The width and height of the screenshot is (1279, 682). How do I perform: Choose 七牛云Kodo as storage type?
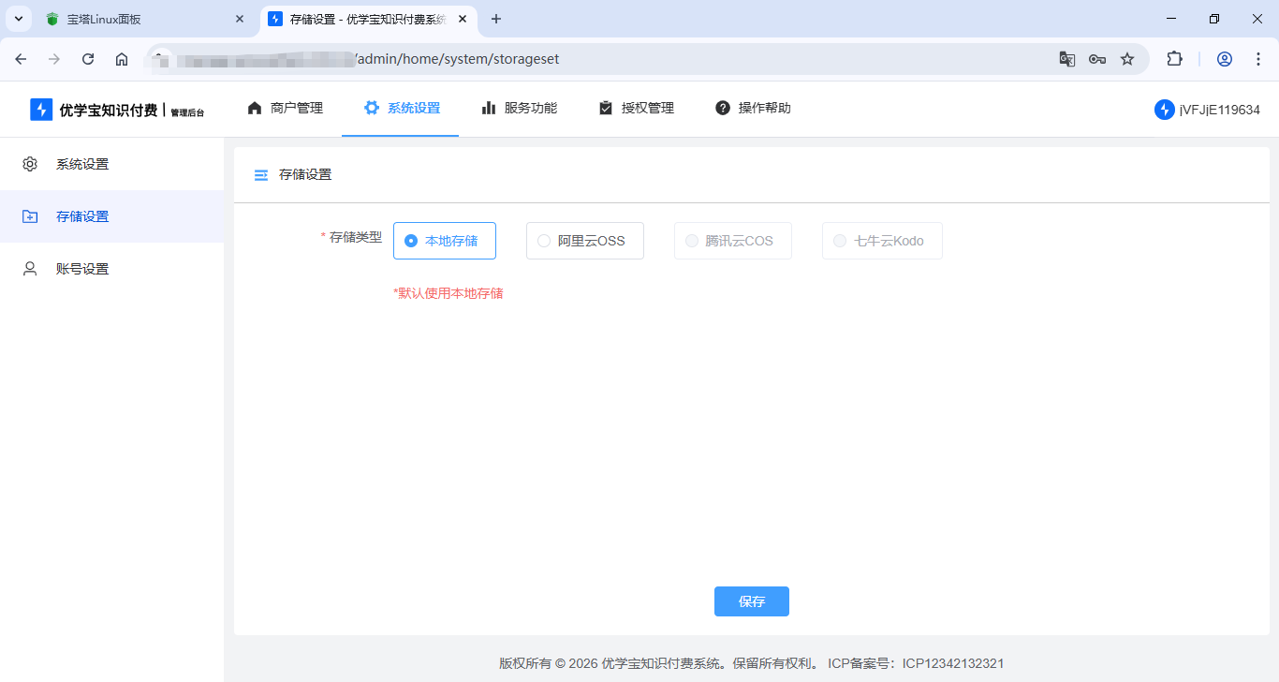pos(881,241)
